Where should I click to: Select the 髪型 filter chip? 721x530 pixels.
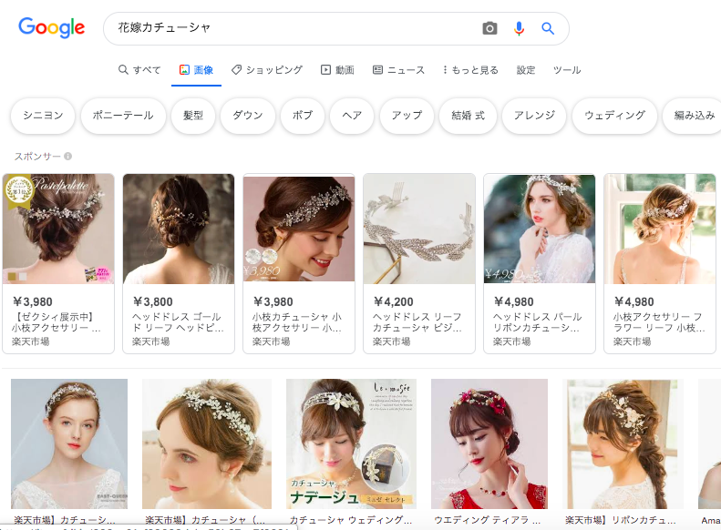click(x=192, y=116)
